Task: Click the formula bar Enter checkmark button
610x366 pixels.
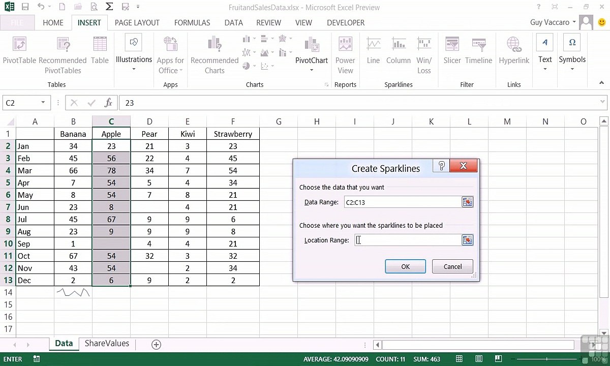Action: tap(91, 103)
